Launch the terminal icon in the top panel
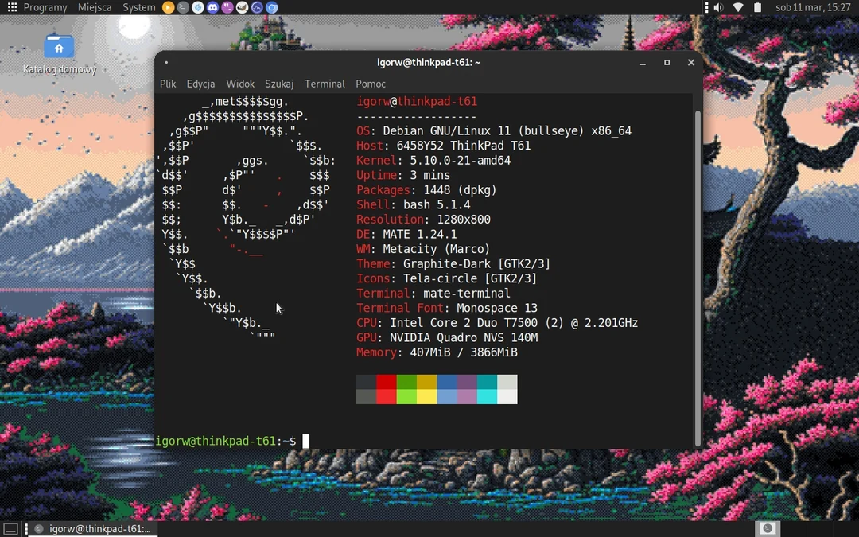Viewport: 859px width, 537px height. [x=183, y=7]
